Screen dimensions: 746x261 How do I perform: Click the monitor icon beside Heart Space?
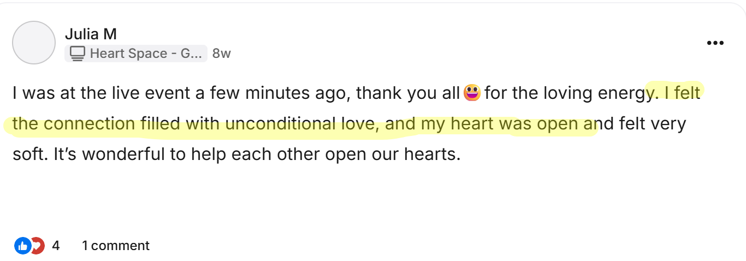click(x=78, y=54)
